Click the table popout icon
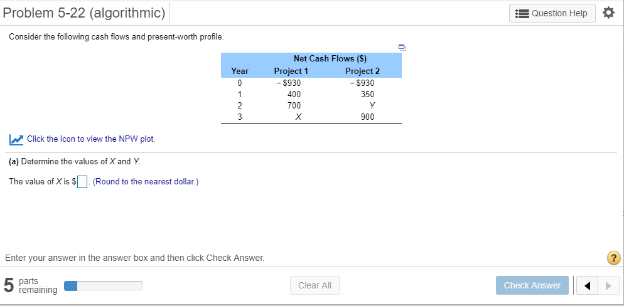Viewport: 624px width, 306px height. (x=402, y=48)
